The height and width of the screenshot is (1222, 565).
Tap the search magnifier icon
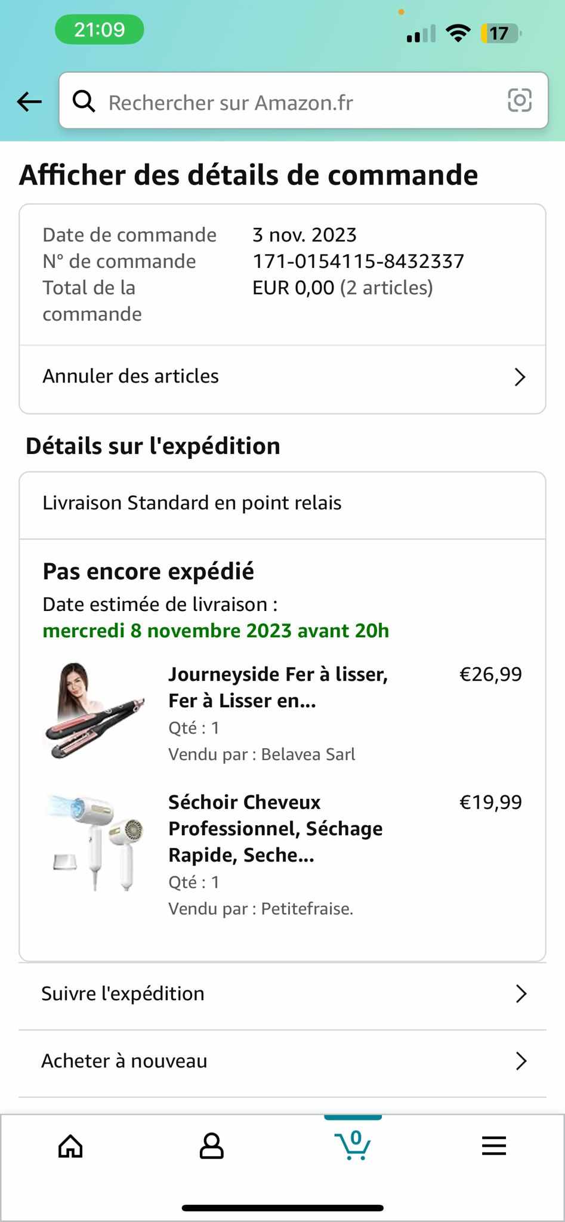click(84, 102)
